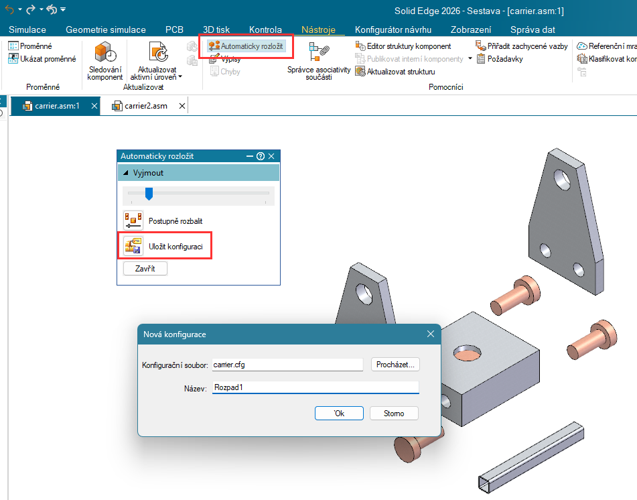Click the Název text field

(x=315, y=387)
